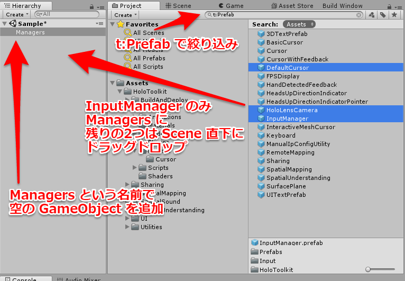Viewport: 405px width, 281px height.
Task: Collapse the HoloToolkit folder
Action: point(120,92)
